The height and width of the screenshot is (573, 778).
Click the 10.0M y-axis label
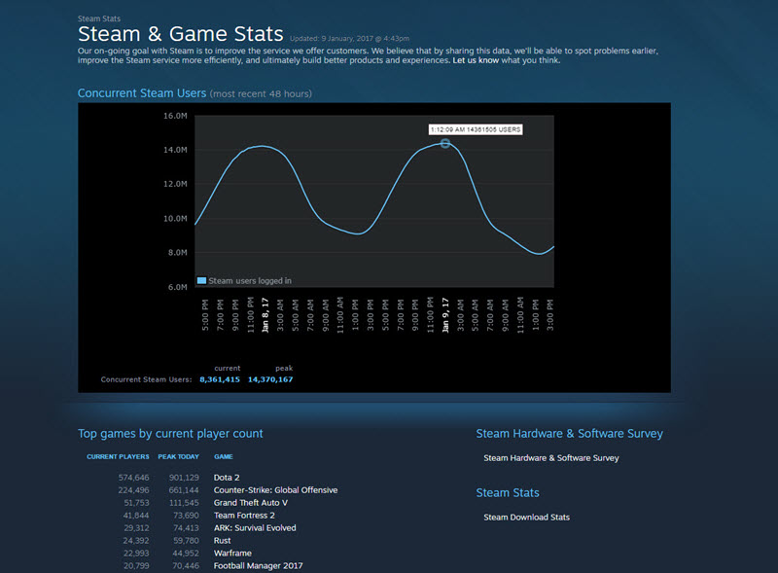point(175,219)
